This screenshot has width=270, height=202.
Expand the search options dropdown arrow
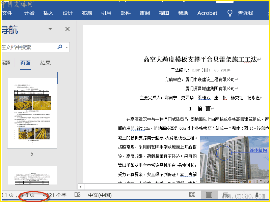tap(67, 47)
